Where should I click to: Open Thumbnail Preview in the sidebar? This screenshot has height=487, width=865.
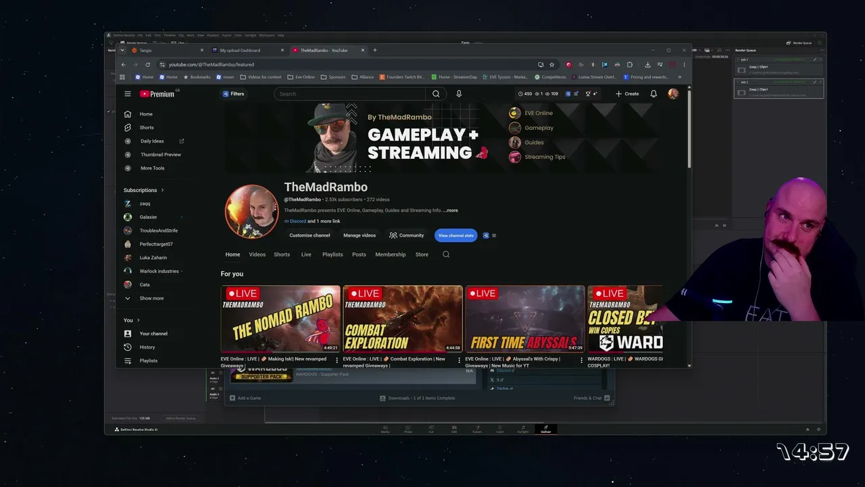click(161, 155)
